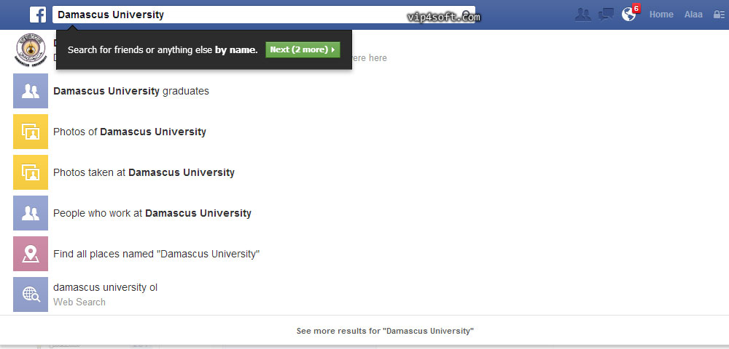Viewport: 729px width, 349px height.
Task: Open the friend requests icon
Action: pyautogui.click(x=583, y=15)
